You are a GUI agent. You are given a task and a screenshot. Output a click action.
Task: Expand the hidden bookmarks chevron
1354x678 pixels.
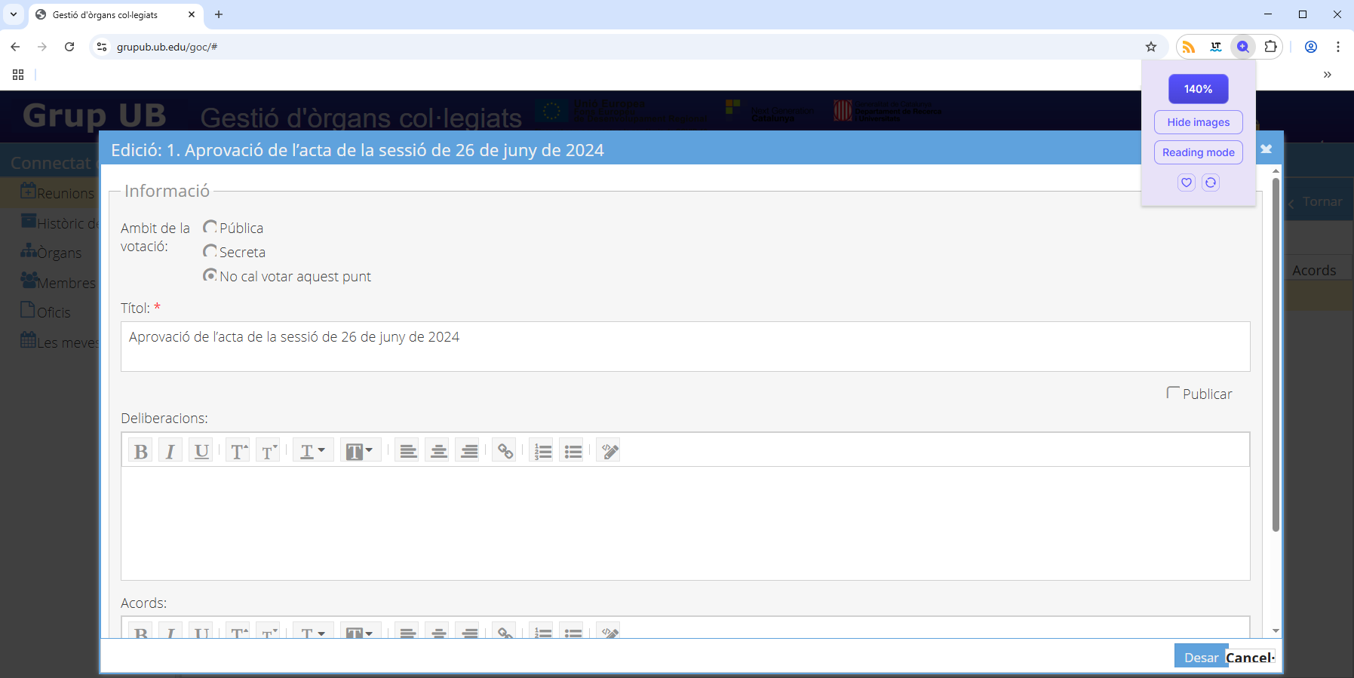click(1327, 75)
